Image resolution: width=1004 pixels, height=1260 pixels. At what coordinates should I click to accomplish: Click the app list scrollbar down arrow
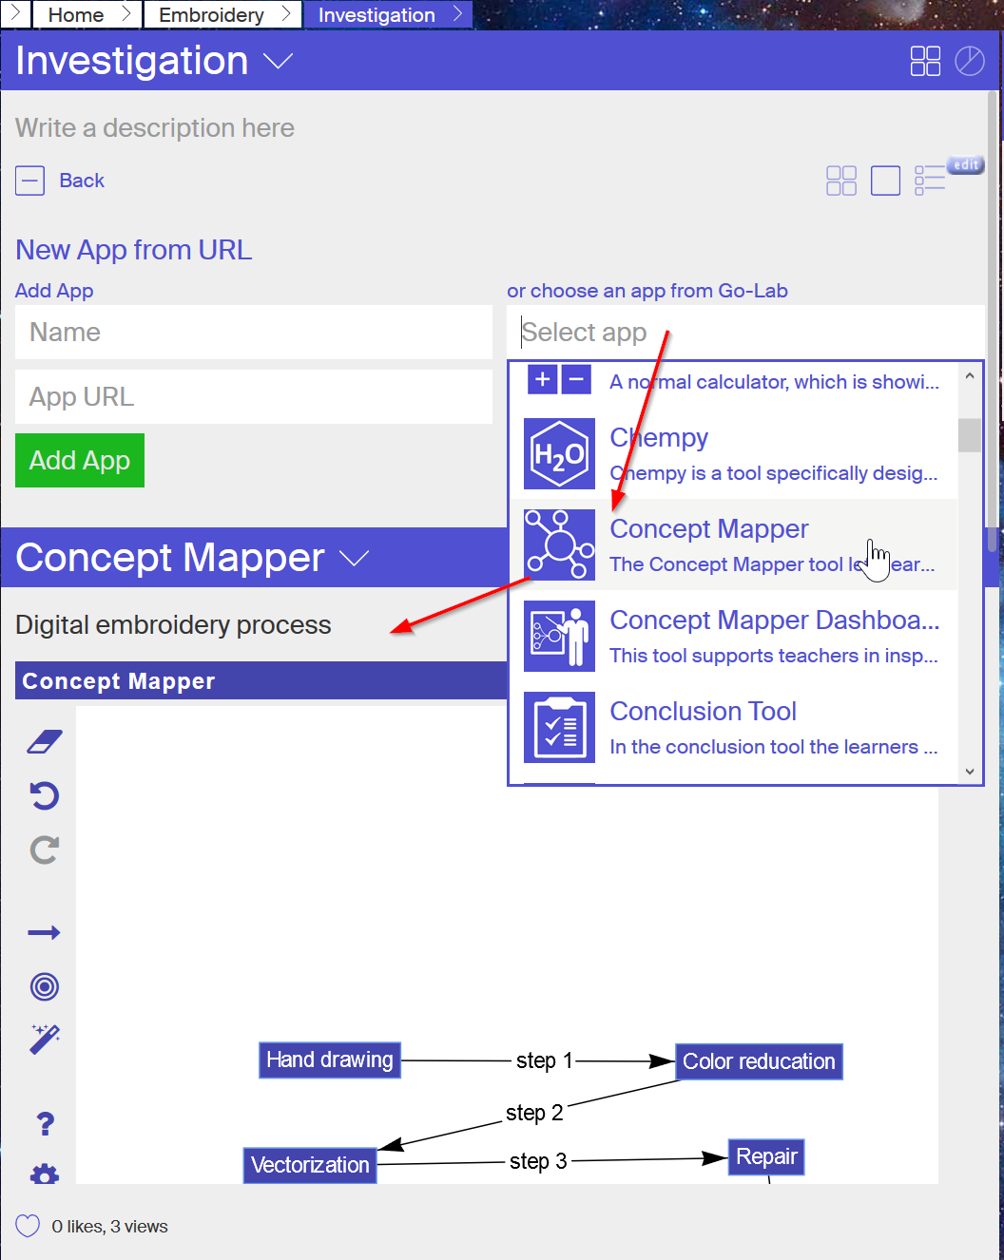pos(970,772)
